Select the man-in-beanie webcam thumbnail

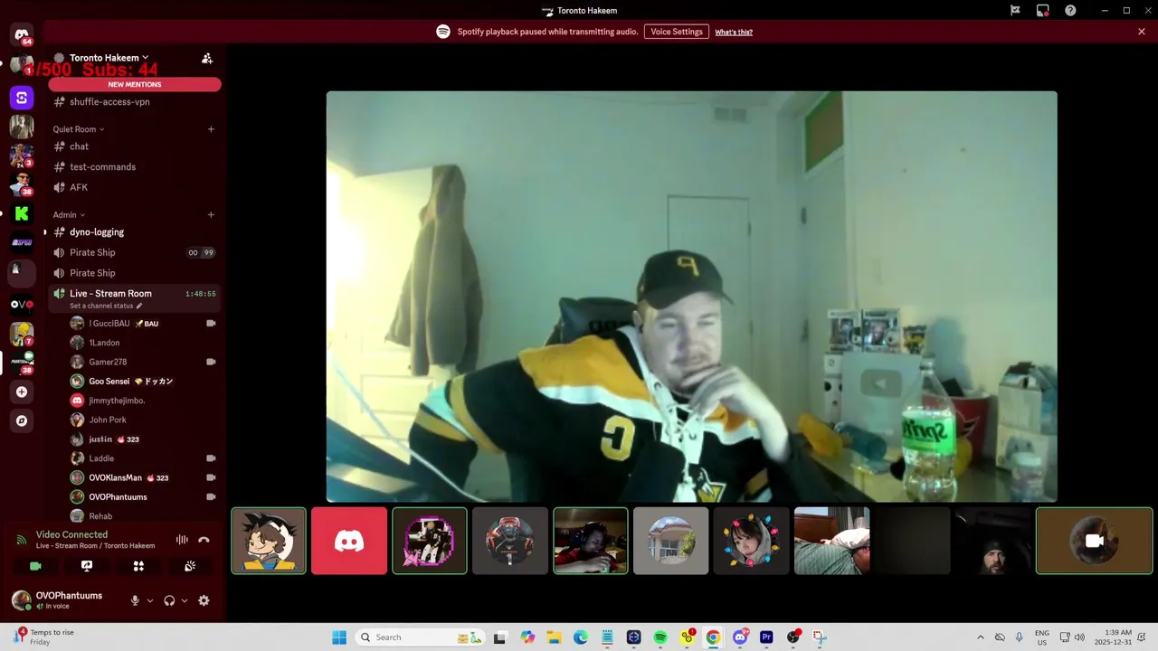993,541
